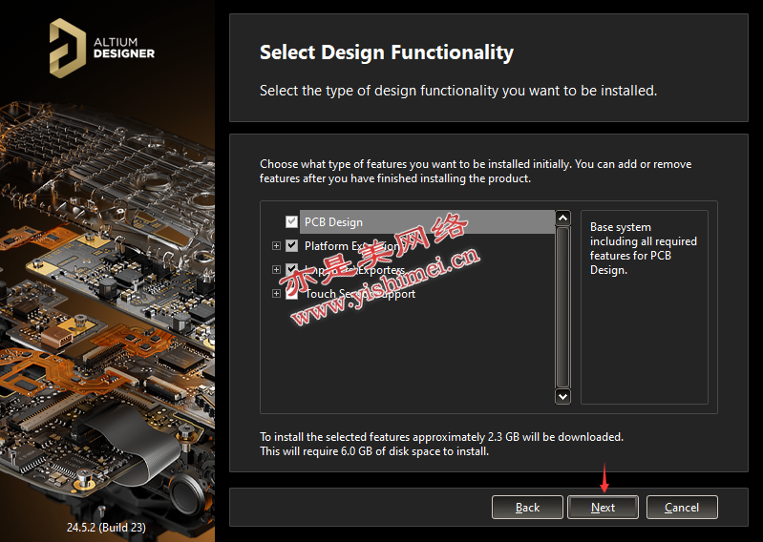
Task: Click the '6.0 GB of disk space' line
Action: (374, 451)
